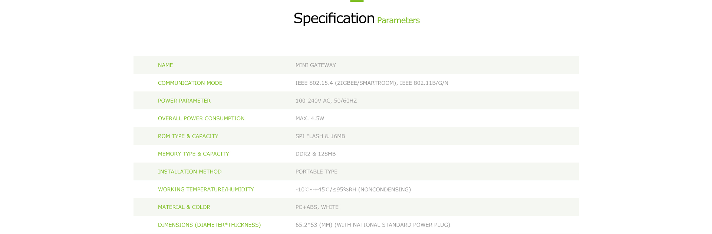Viewport: 712px width, 234px height.
Task: Select the COMMUNICATION MODE label
Action: 190,83
